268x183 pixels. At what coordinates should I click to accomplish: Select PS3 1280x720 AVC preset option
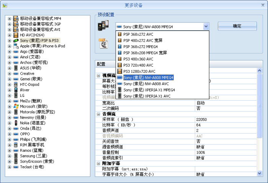[x=139, y=71]
